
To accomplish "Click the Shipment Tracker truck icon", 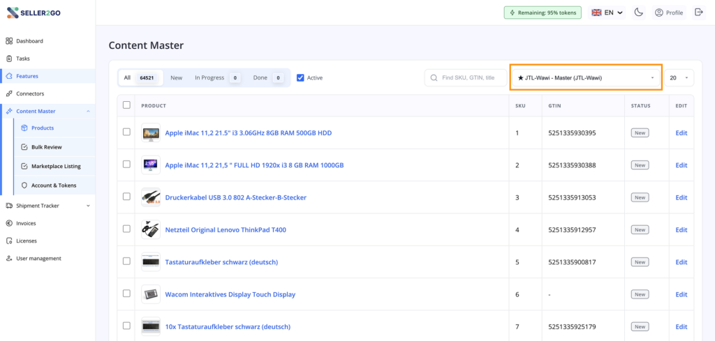I will [x=9, y=206].
